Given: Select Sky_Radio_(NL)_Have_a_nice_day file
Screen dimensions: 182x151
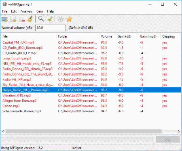Looking at the screenshot, I should click(28, 85).
